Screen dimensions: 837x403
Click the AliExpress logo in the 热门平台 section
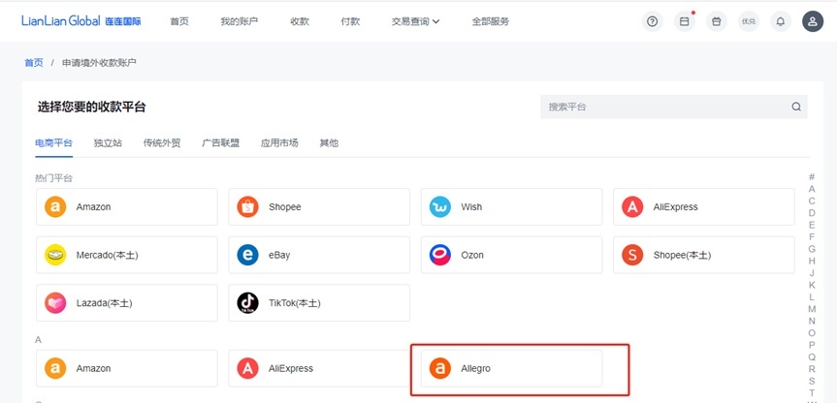point(632,207)
